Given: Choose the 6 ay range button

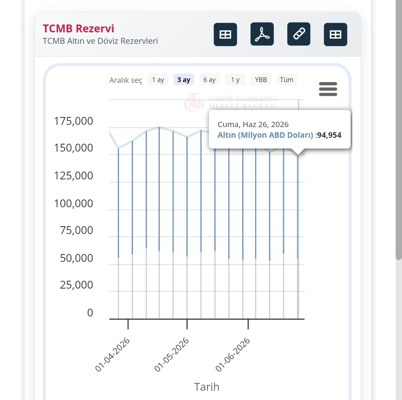Looking at the screenshot, I should tap(210, 80).
